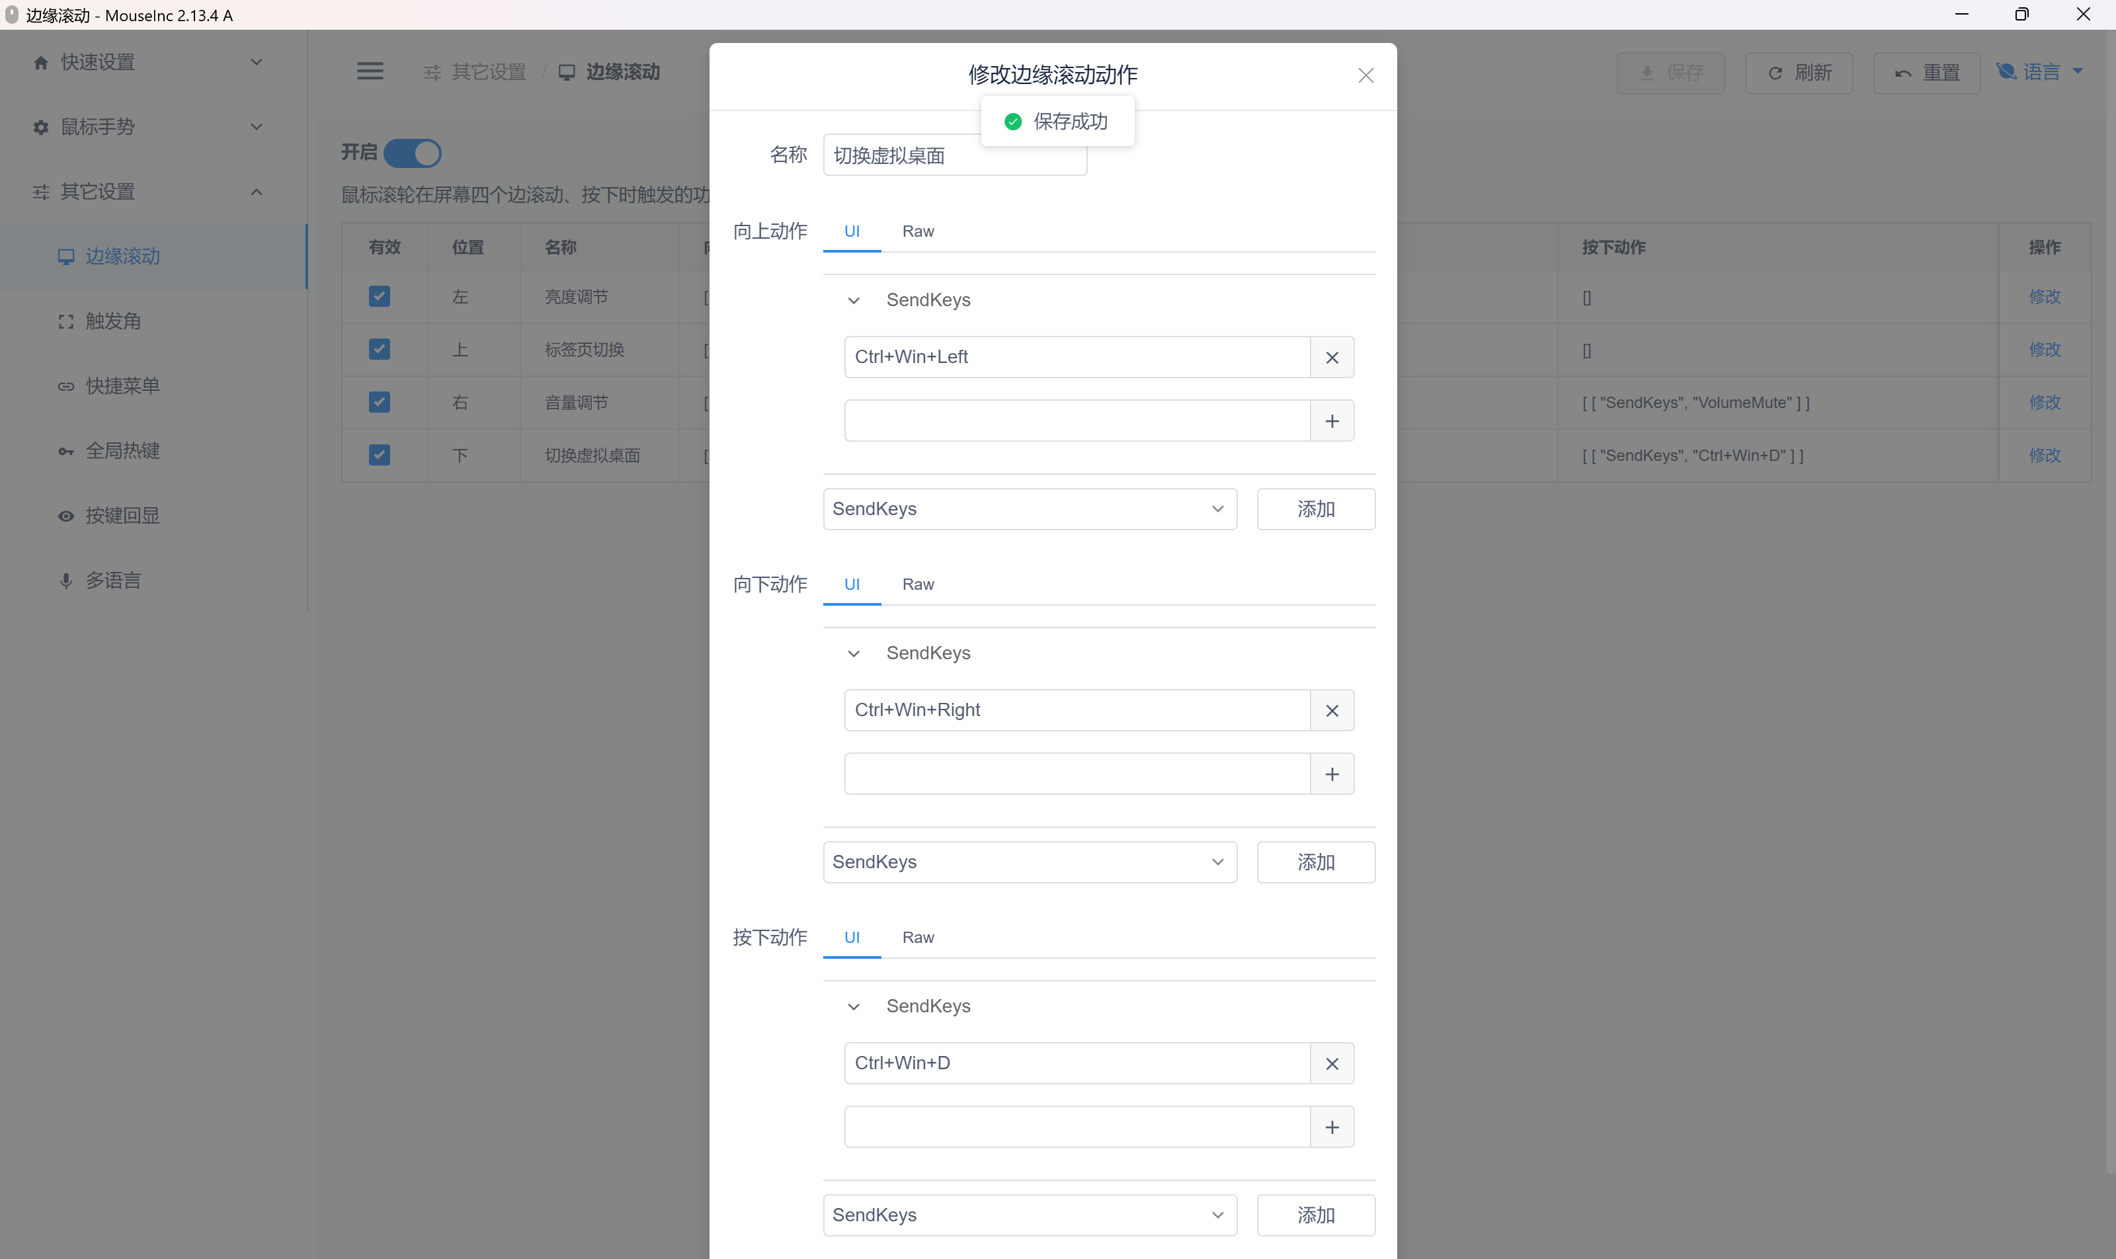Click plus icon under Ctrl+Win+D entry
Screen dimensions: 2116x1259
[1332, 1127]
